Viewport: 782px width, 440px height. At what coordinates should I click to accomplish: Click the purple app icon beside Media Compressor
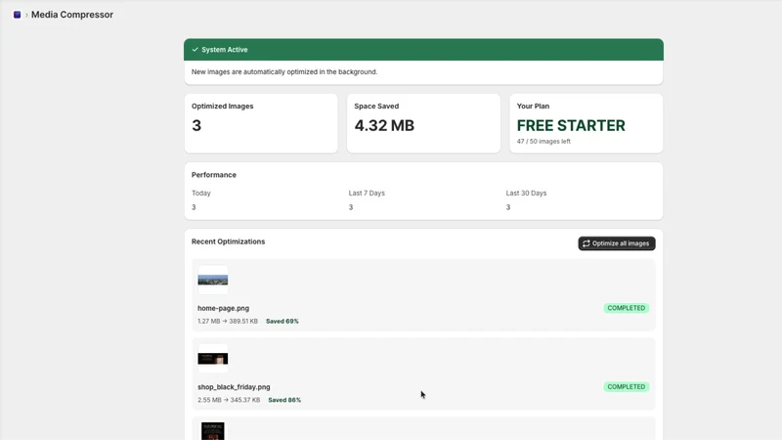tap(17, 15)
